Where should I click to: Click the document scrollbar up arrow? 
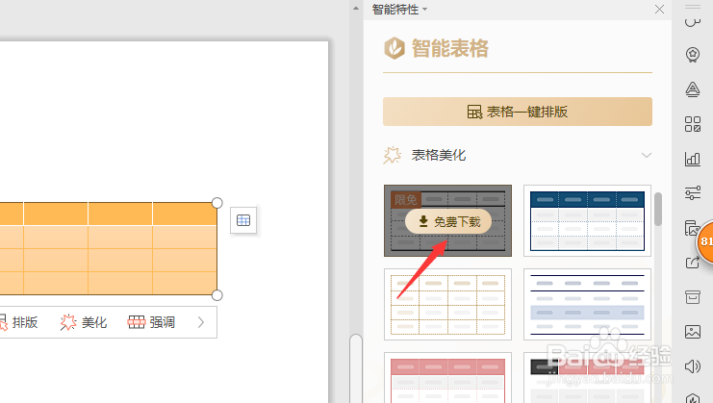(356, 9)
